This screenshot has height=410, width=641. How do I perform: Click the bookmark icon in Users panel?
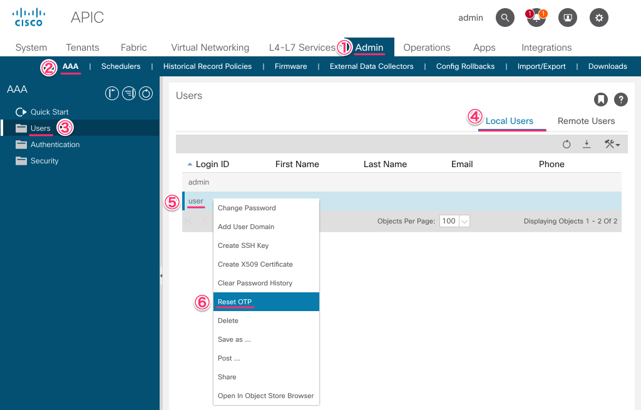click(x=601, y=100)
